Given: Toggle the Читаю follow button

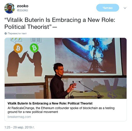Looking at the screenshot, I should (108, 8).
